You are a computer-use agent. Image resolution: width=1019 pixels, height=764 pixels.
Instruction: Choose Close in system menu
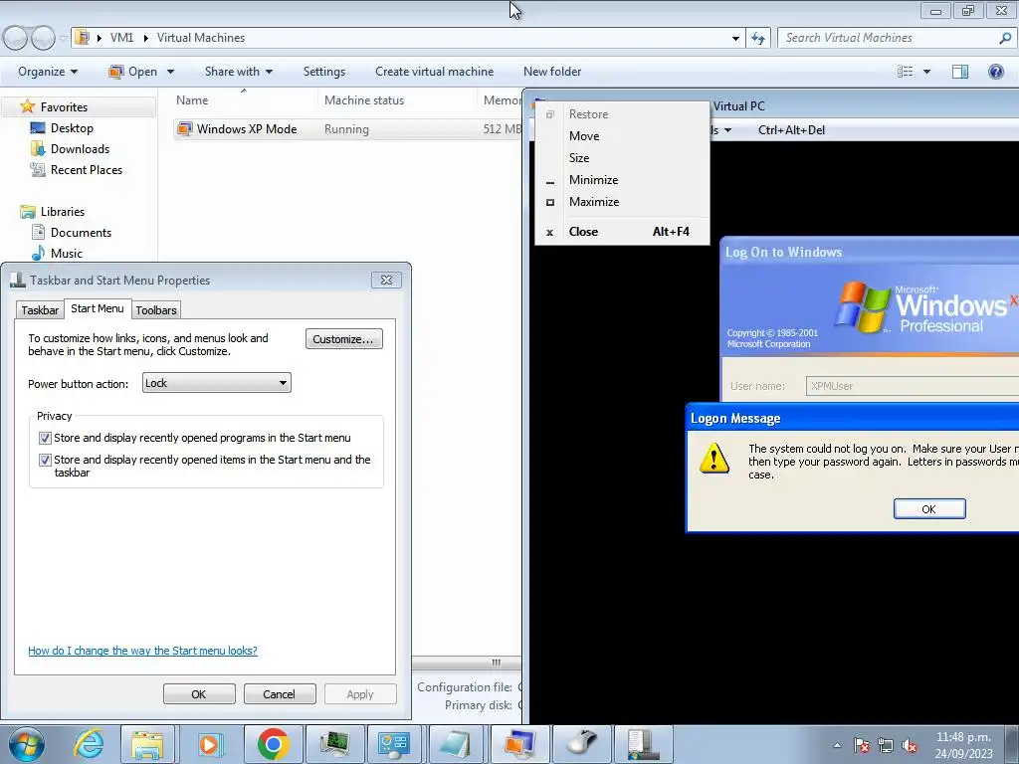[x=622, y=232]
